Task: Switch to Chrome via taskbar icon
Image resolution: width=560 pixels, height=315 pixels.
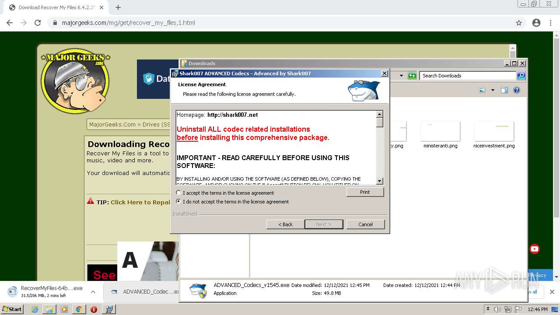Action: point(79,309)
